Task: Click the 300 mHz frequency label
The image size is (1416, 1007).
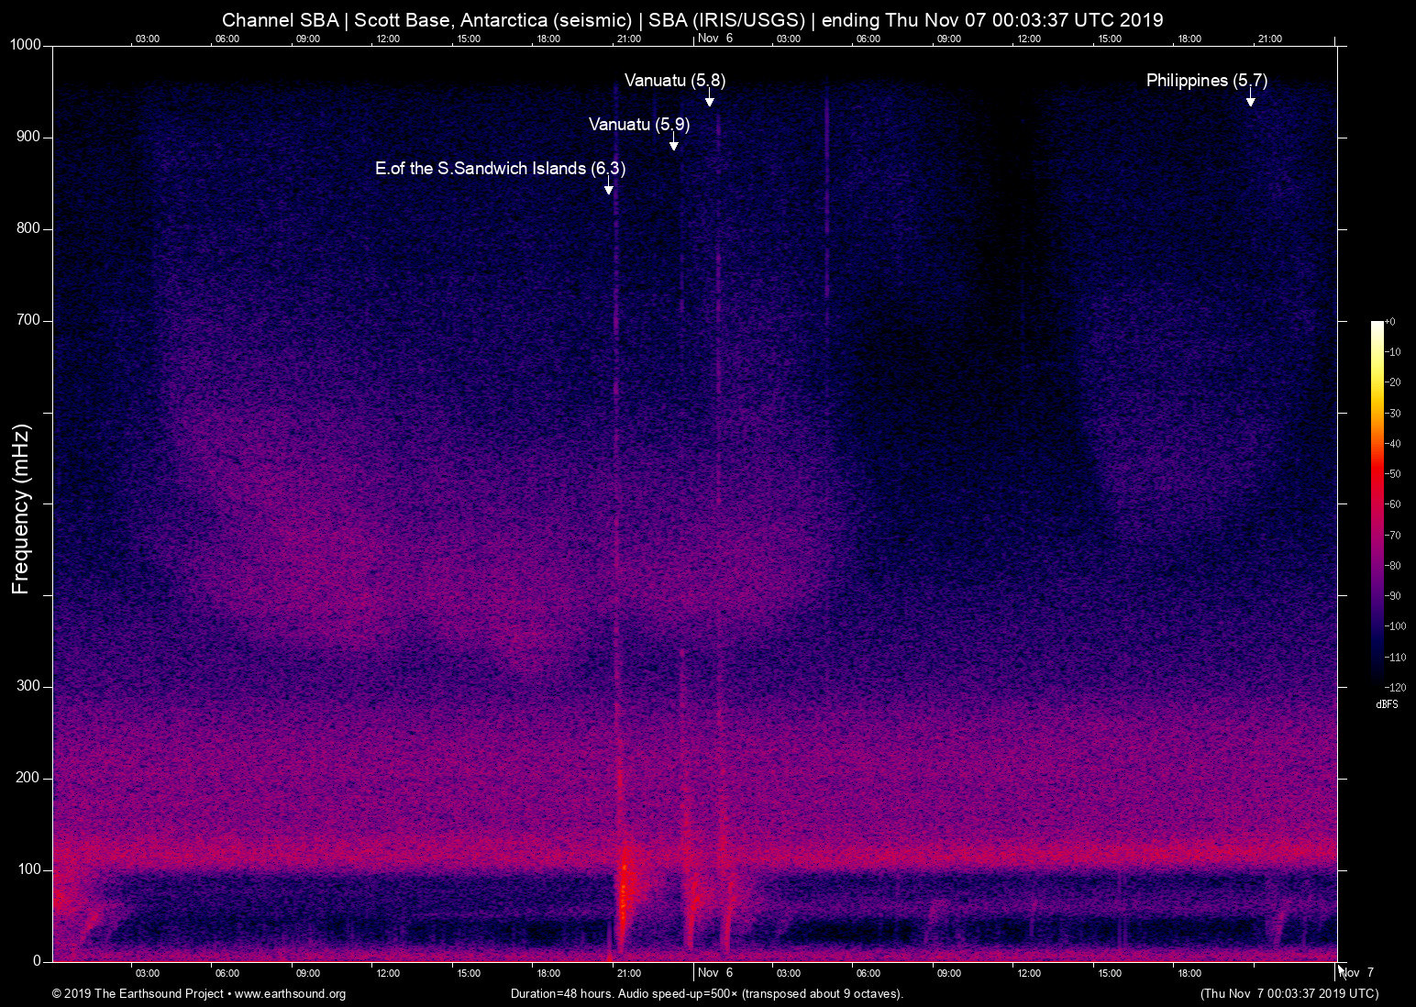Action: (30, 685)
